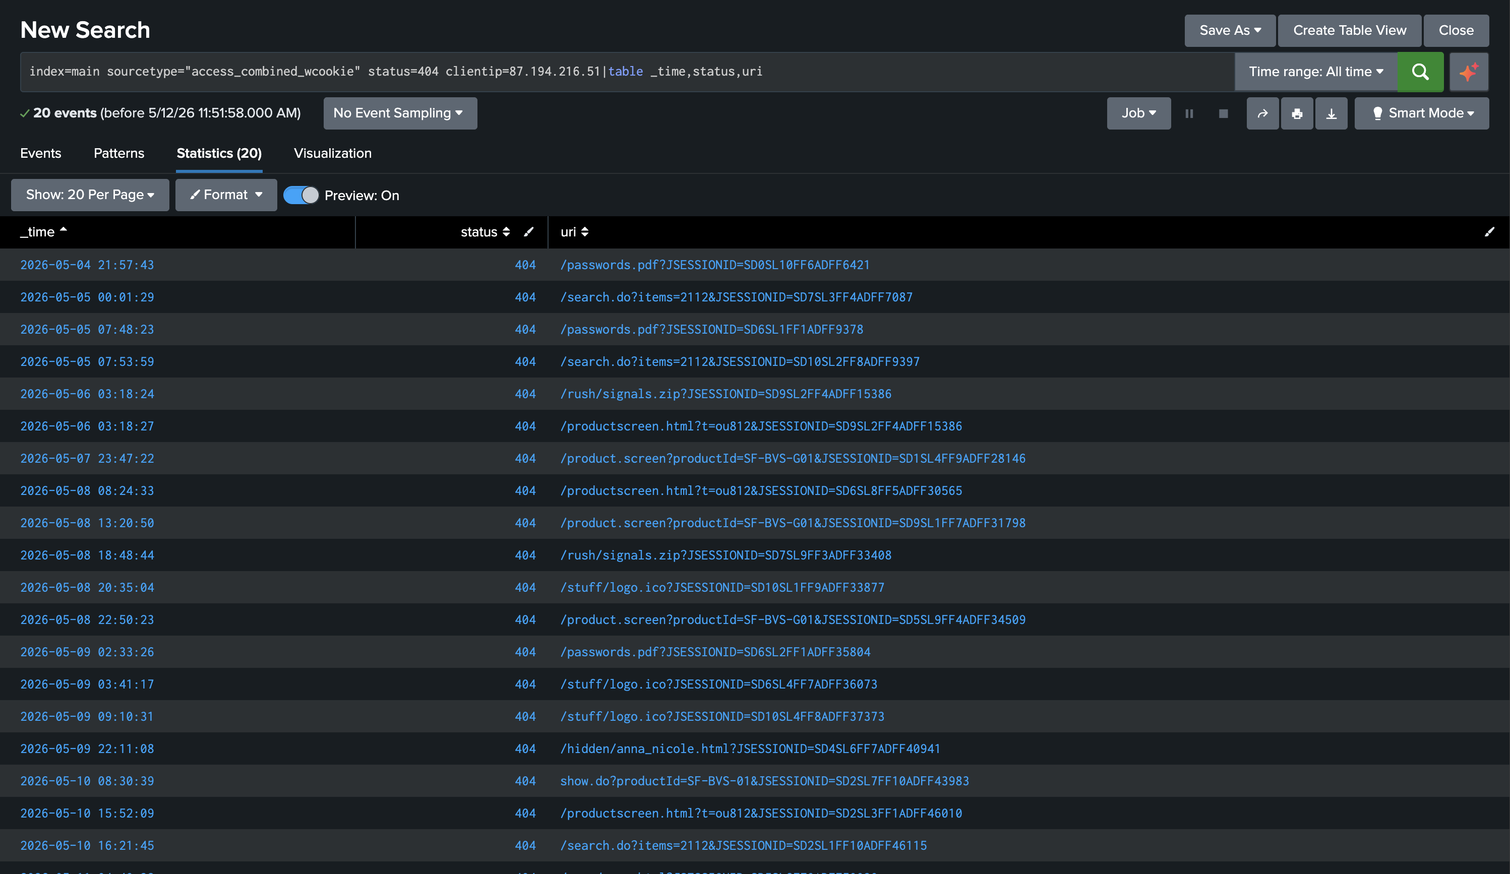Share the search job arrow icon
The height and width of the screenshot is (874, 1510).
1262,113
